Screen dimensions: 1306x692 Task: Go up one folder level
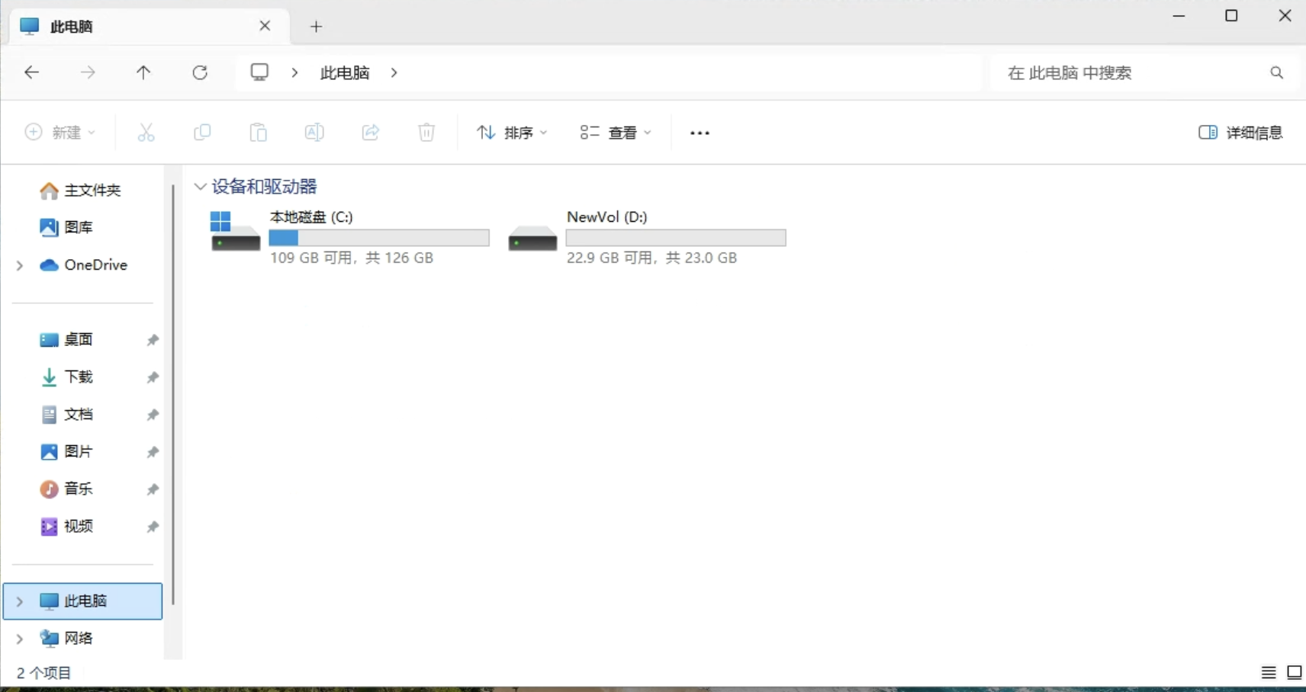143,72
